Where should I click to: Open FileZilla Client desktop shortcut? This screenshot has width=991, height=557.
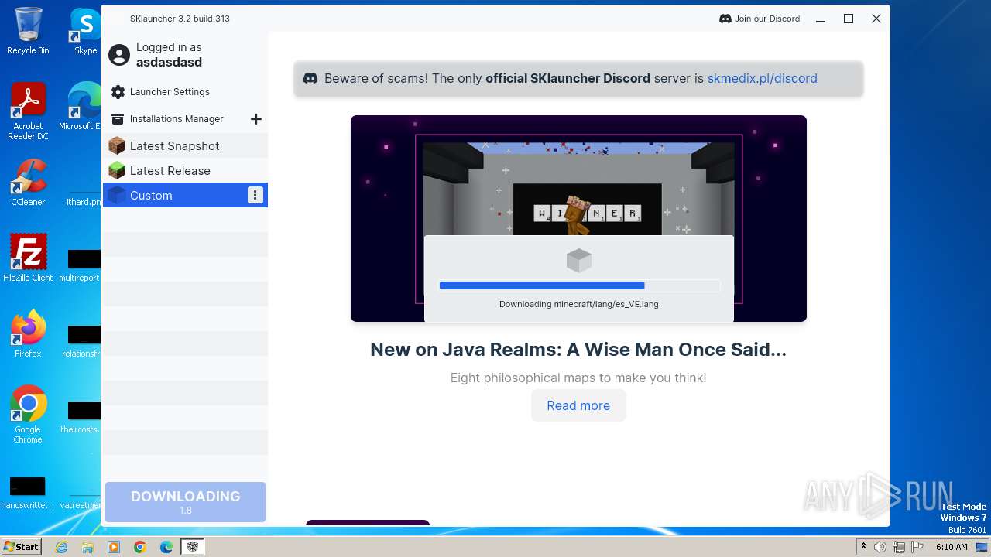pos(28,258)
